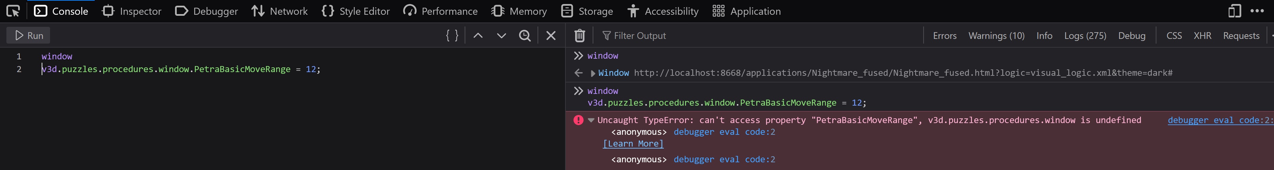Expand the Window object result
The image size is (1274, 170).
593,73
